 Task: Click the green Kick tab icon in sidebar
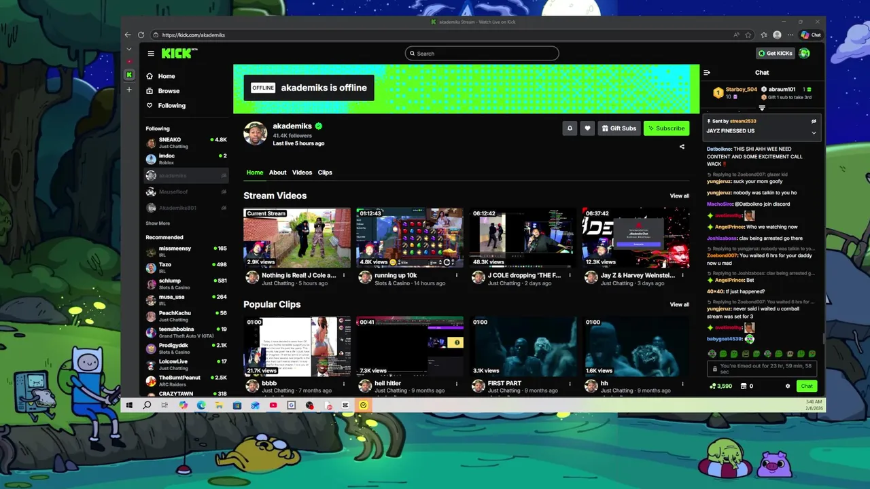[129, 75]
